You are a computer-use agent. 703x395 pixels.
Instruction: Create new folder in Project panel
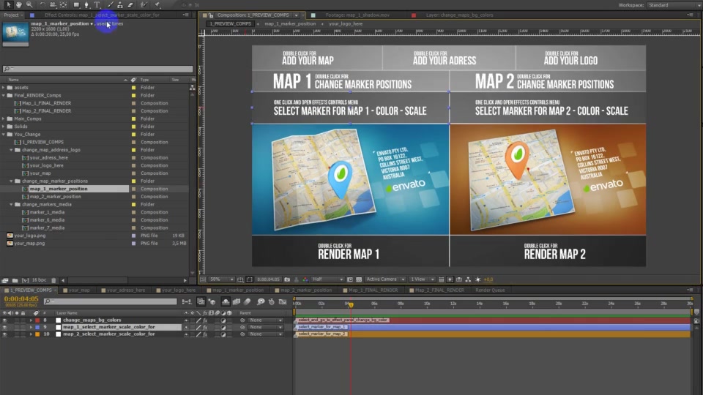click(15, 280)
